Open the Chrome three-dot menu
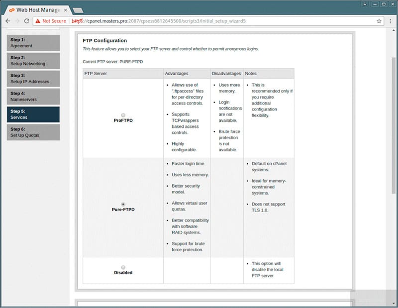 [x=391, y=21]
